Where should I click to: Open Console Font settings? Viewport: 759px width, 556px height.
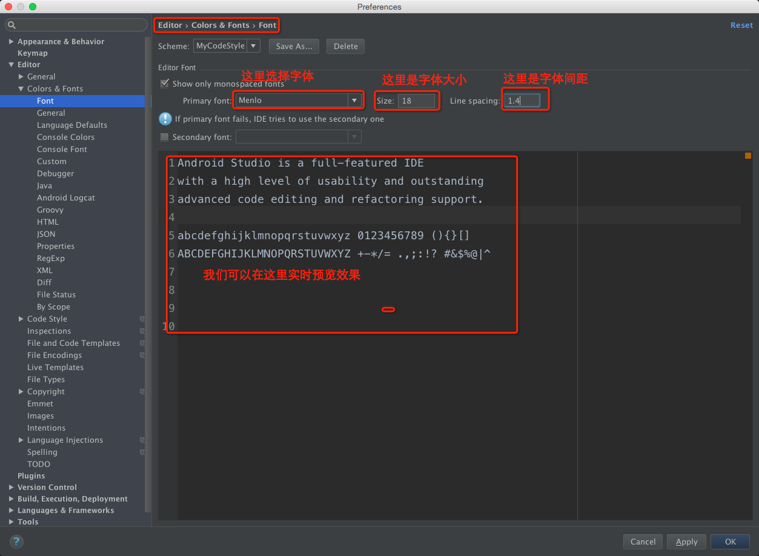click(62, 150)
